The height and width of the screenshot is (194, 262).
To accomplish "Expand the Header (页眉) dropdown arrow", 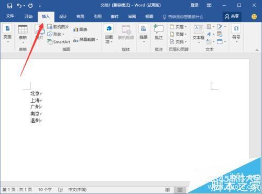I will coord(185,27).
